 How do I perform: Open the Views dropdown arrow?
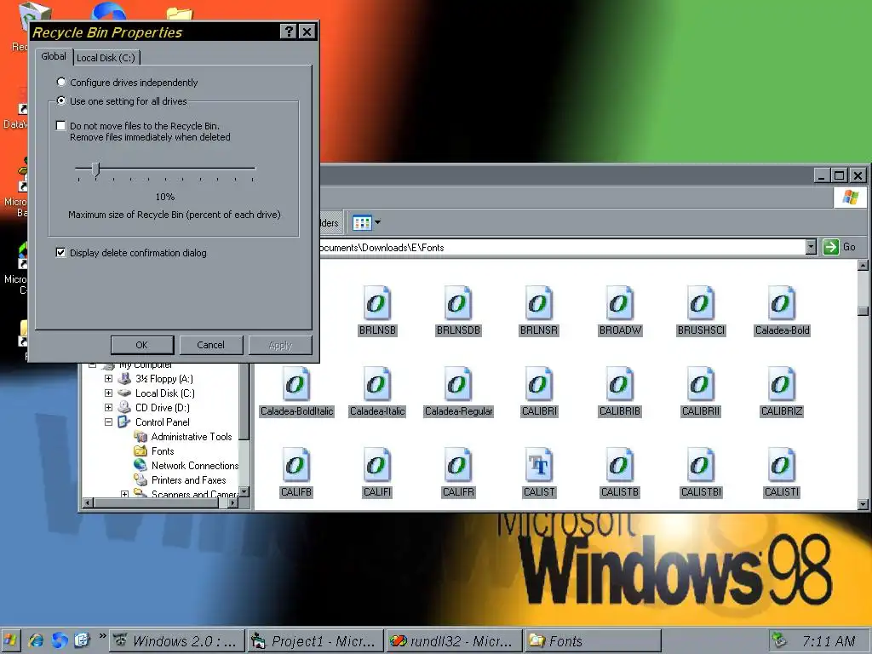tap(377, 222)
